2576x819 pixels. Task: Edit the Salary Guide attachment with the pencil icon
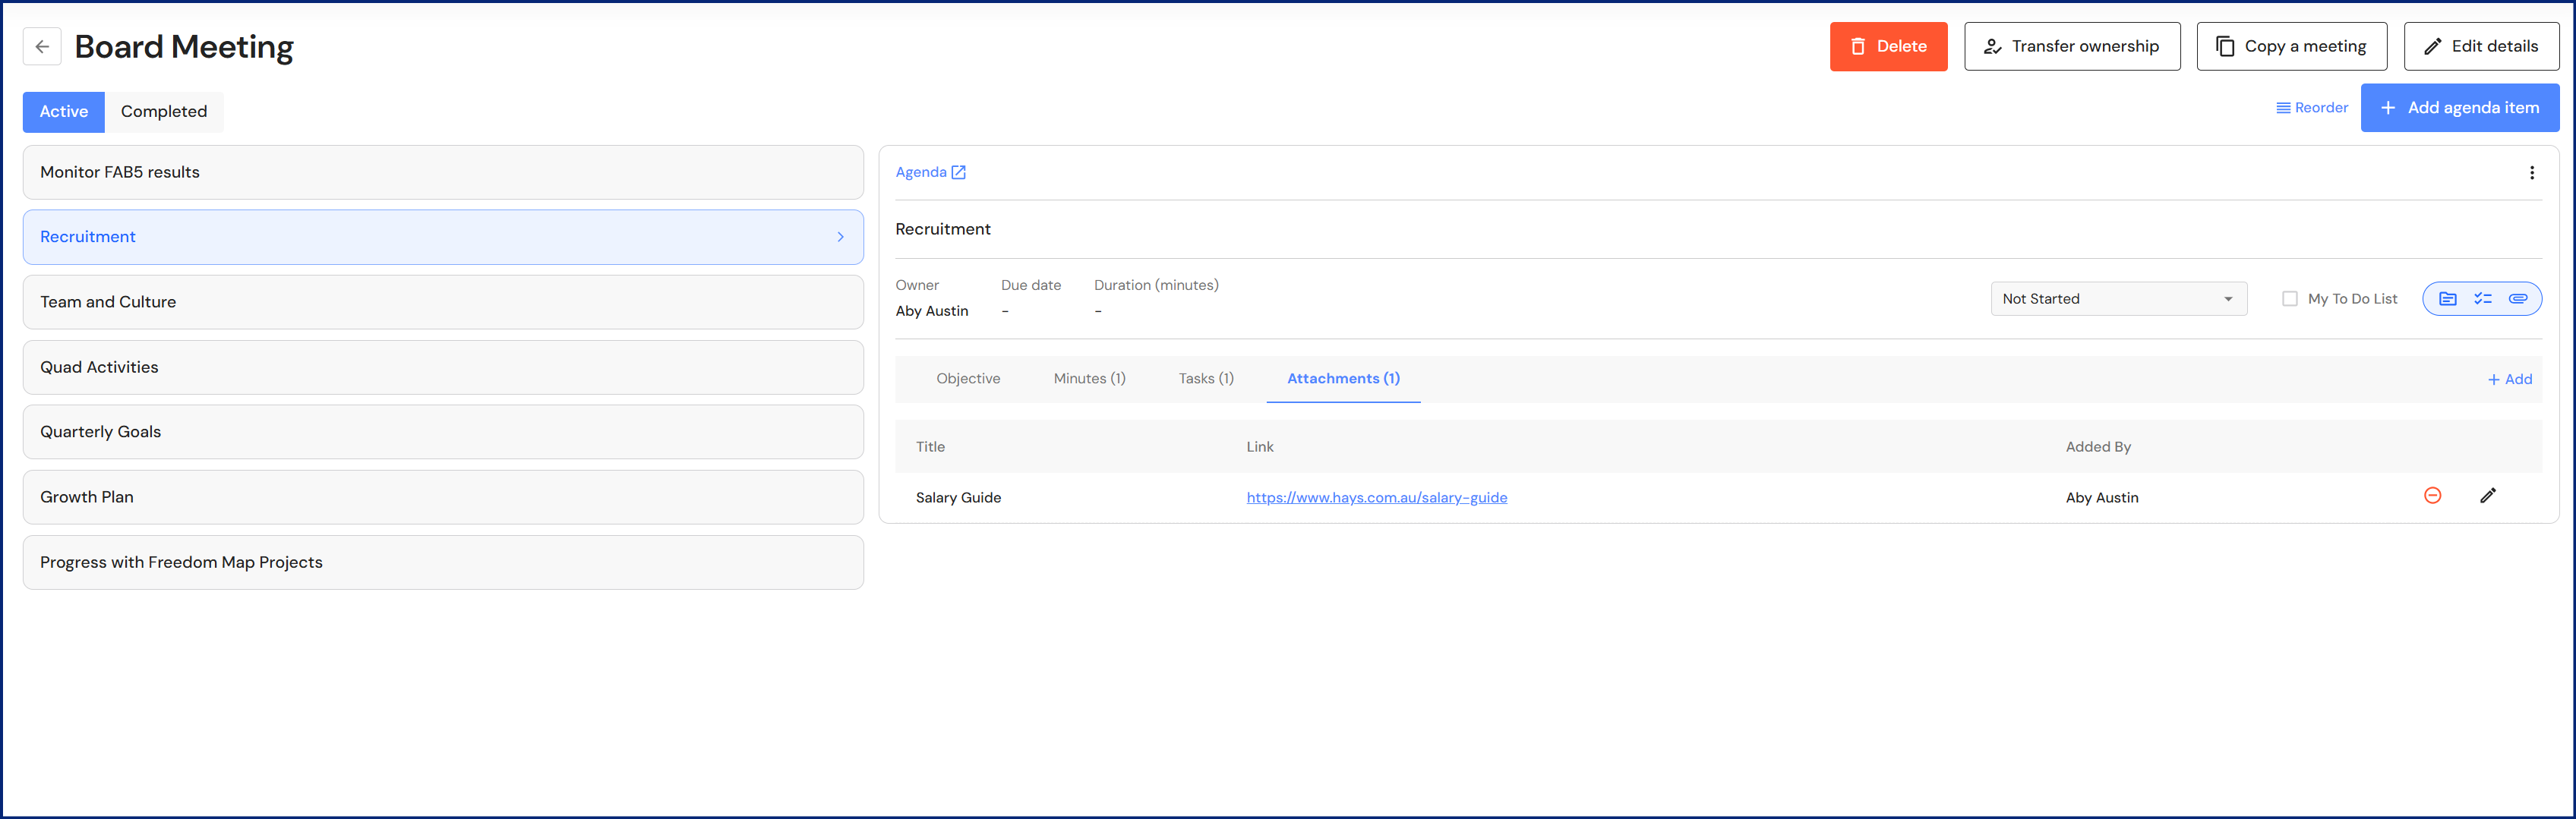pyautogui.click(x=2488, y=496)
